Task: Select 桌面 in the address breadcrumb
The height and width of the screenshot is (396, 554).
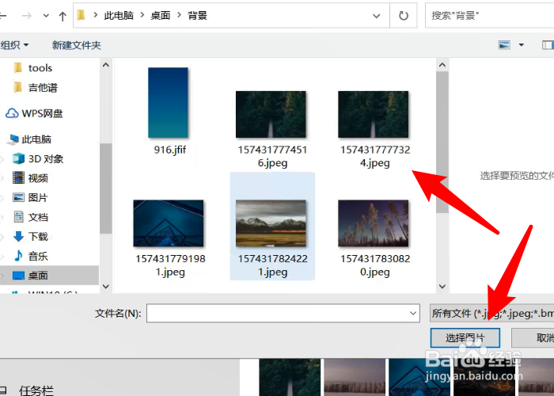Action: coord(161,16)
